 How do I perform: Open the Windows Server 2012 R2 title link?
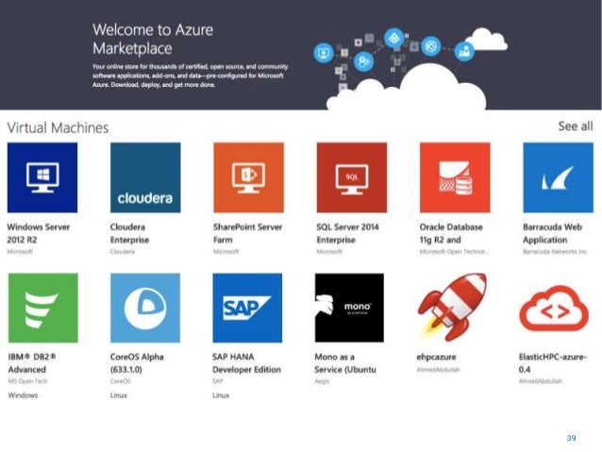39,233
